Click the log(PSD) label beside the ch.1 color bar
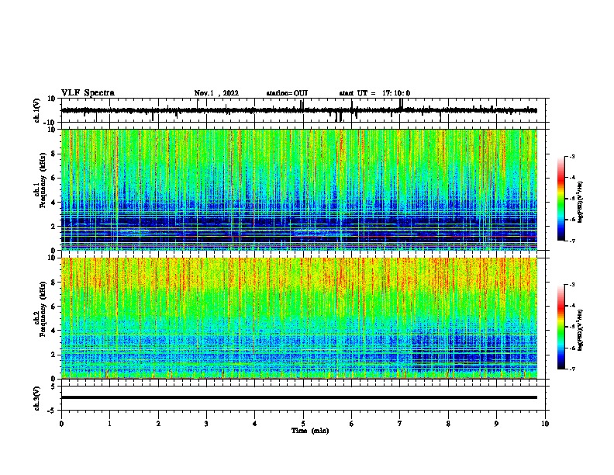The height and width of the screenshot is (475, 614). (x=580, y=202)
